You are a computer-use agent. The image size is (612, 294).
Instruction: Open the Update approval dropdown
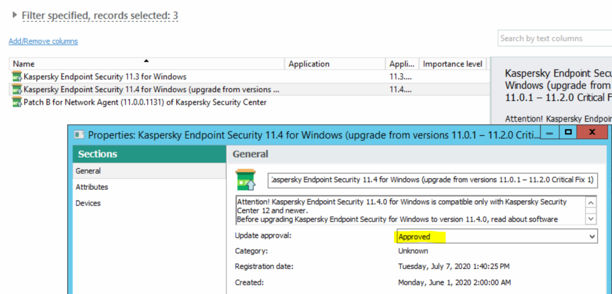click(592, 237)
